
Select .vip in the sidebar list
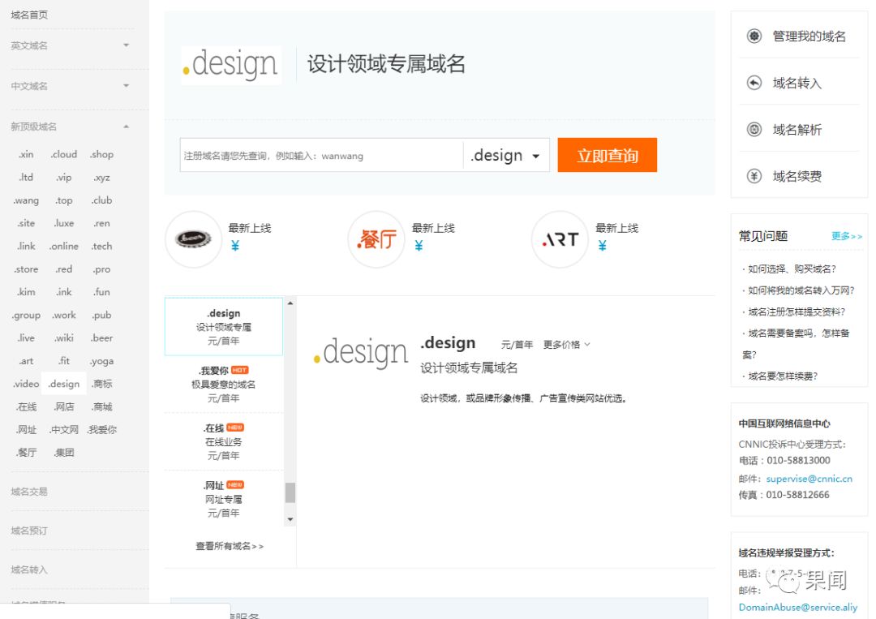(64, 177)
